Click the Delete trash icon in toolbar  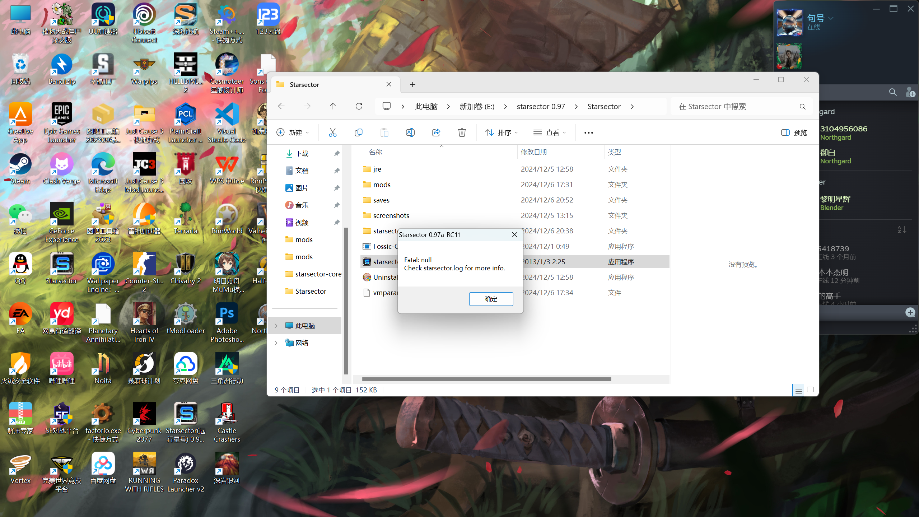pos(462,132)
